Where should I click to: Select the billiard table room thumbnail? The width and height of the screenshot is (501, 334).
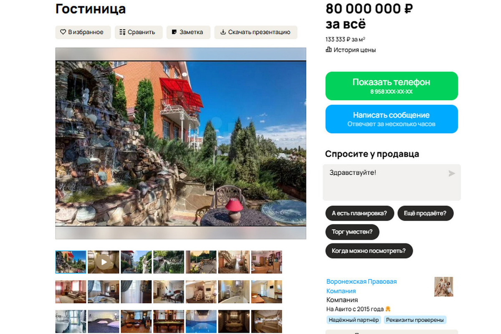[169, 321]
